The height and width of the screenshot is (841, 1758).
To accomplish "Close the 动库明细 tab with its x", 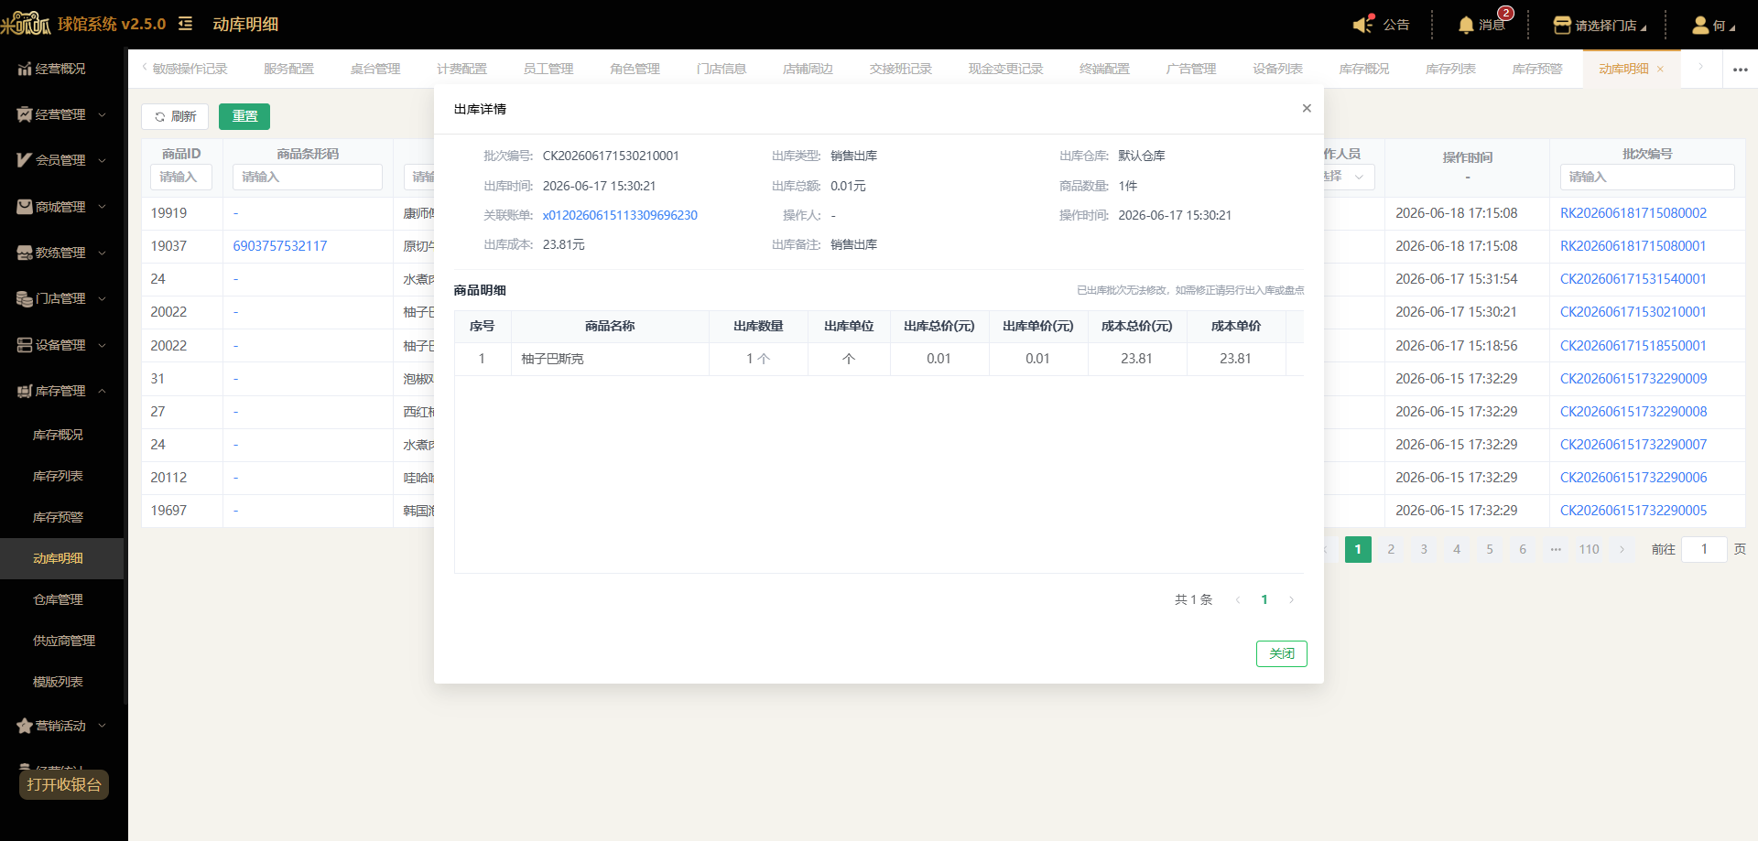I will [x=1660, y=70].
